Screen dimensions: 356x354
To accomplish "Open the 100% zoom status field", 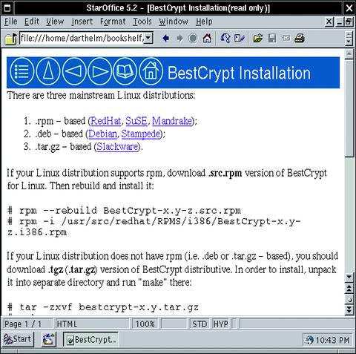I will pos(145,324).
